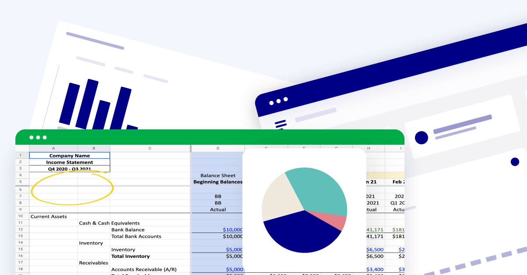This screenshot has height=275, width=527.
Task: Select column A header
Action: coord(53,148)
